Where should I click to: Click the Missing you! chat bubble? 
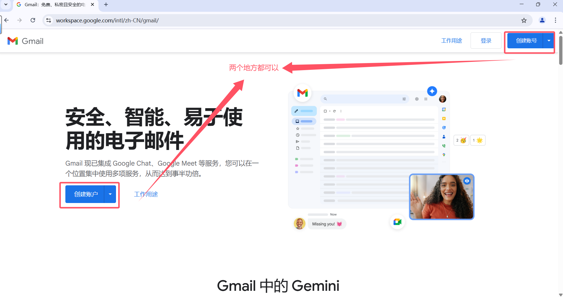click(x=327, y=224)
